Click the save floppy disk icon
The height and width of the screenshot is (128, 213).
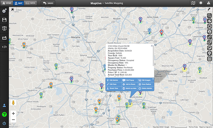coord(4,20)
